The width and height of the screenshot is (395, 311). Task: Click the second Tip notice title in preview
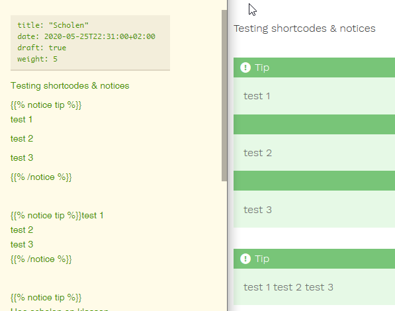point(262,259)
